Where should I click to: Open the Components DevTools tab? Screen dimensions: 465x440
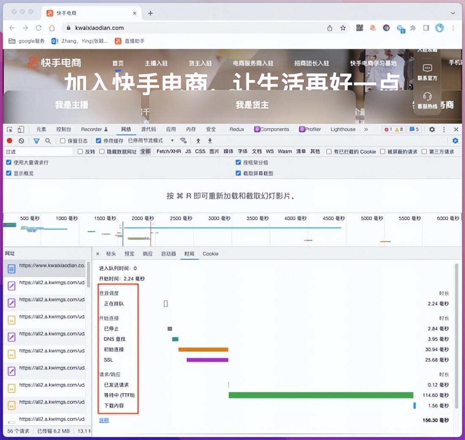tap(272, 129)
